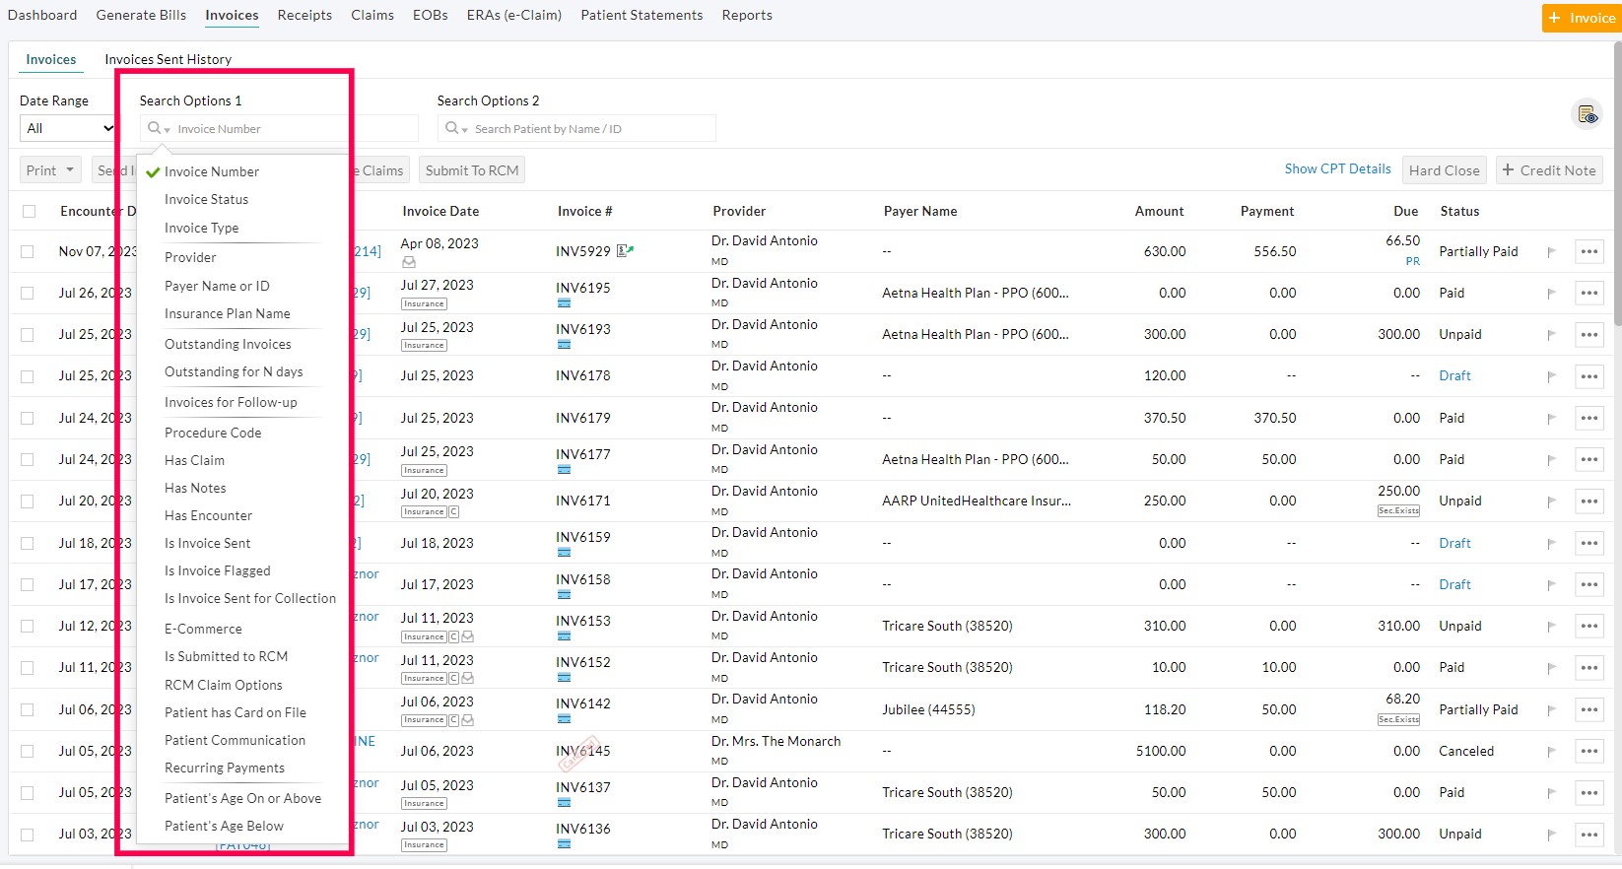The width and height of the screenshot is (1622, 869).
Task: Open the Draft status link for INV6178
Action: tap(1454, 375)
